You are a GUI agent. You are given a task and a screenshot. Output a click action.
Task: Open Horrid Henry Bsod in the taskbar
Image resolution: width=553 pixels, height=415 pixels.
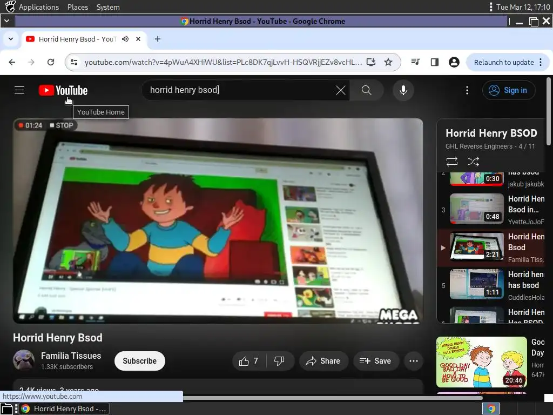[64, 409]
